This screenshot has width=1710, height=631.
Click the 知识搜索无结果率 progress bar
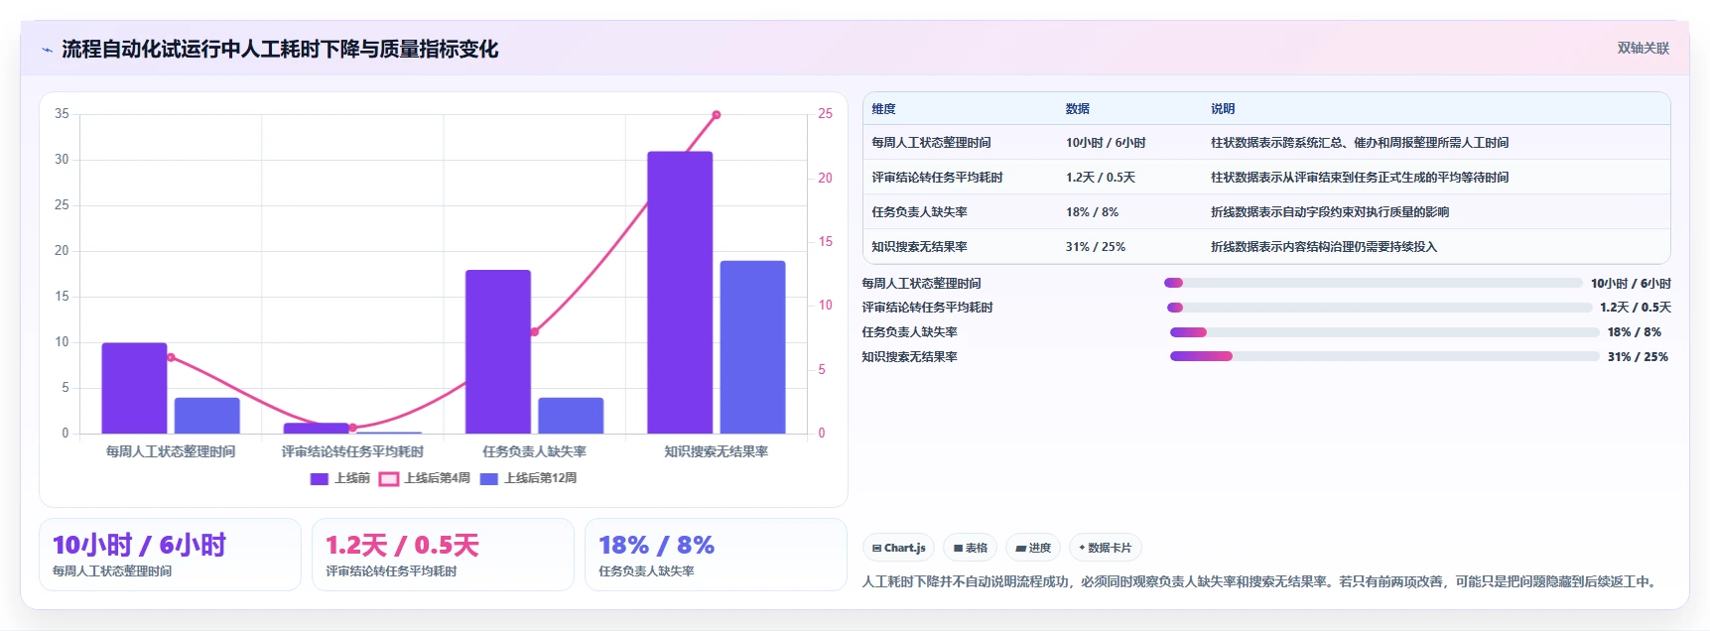(1383, 356)
